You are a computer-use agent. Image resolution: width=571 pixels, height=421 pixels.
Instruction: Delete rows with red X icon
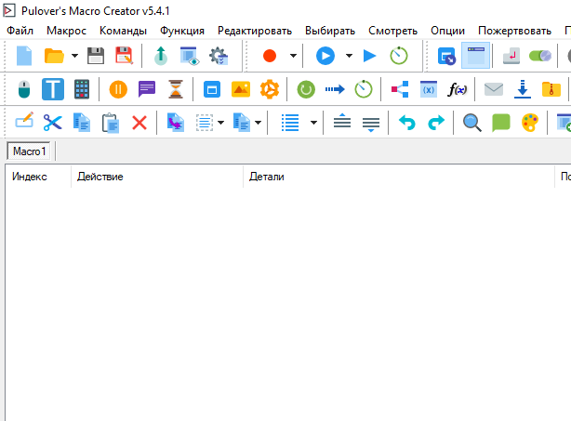(x=139, y=123)
